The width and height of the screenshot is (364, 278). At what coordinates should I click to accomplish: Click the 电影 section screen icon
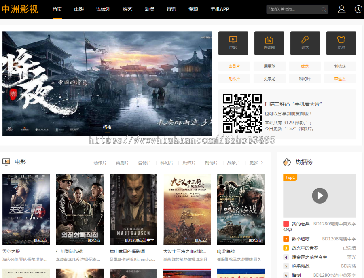pos(6,161)
